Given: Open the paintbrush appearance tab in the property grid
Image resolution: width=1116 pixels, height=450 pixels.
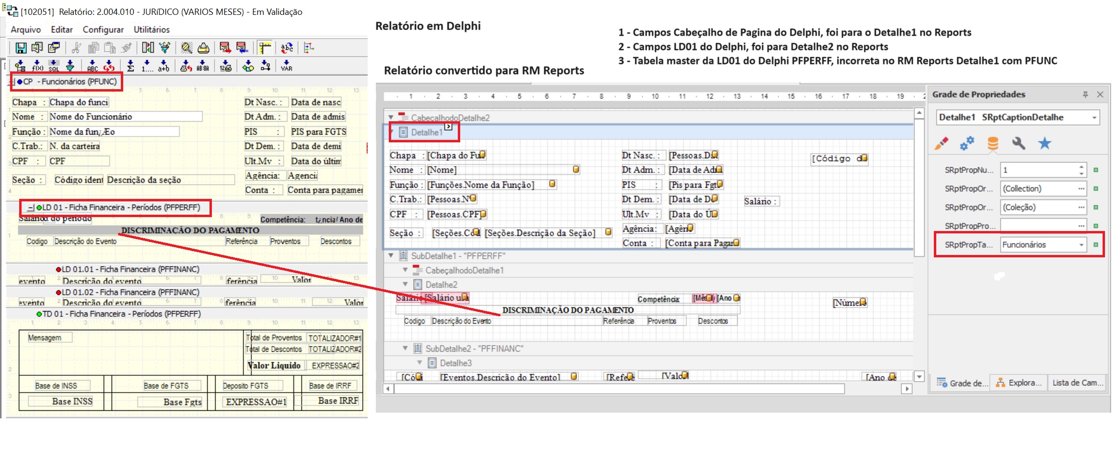Looking at the screenshot, I should tap(942, 143).
